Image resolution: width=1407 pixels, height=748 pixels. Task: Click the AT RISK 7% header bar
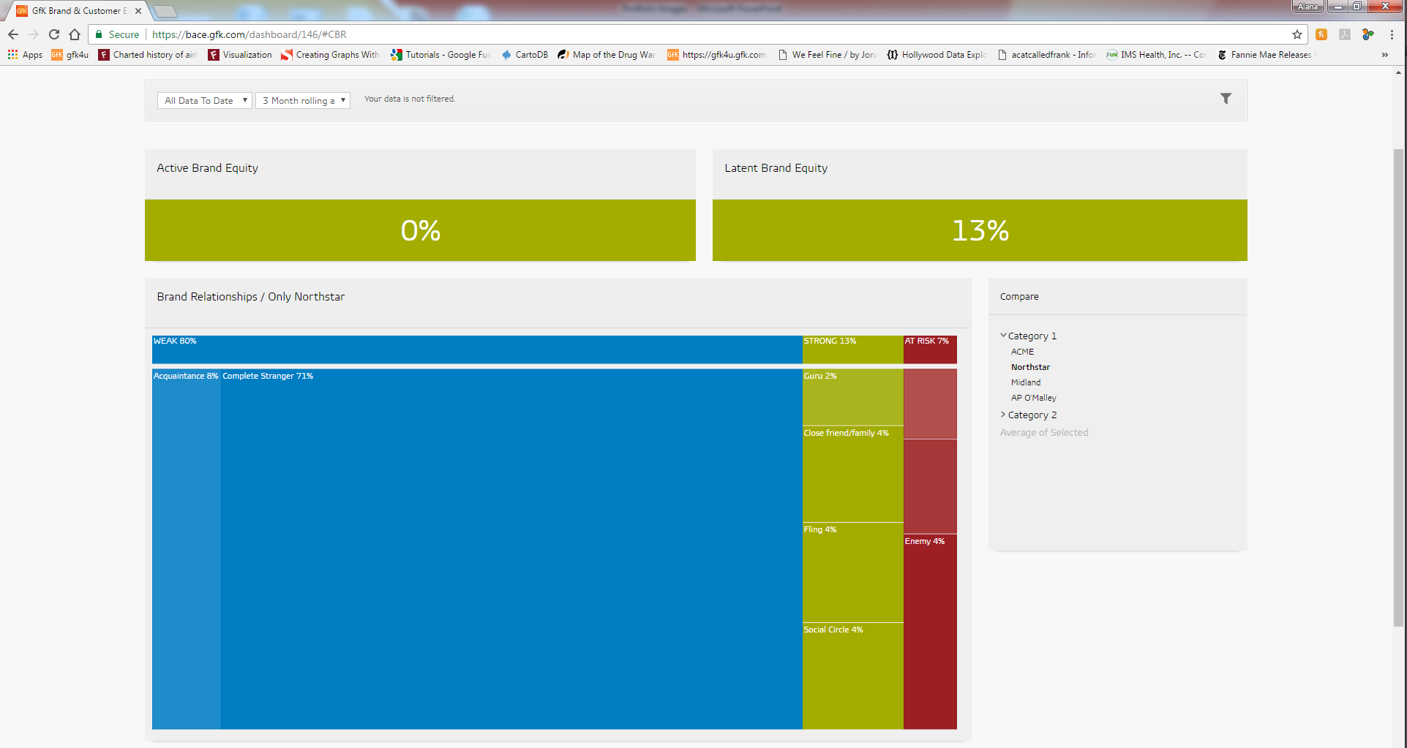[930, 350]
